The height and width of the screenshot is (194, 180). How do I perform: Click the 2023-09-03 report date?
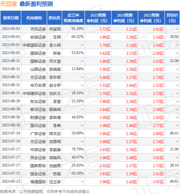coord(11,29)
